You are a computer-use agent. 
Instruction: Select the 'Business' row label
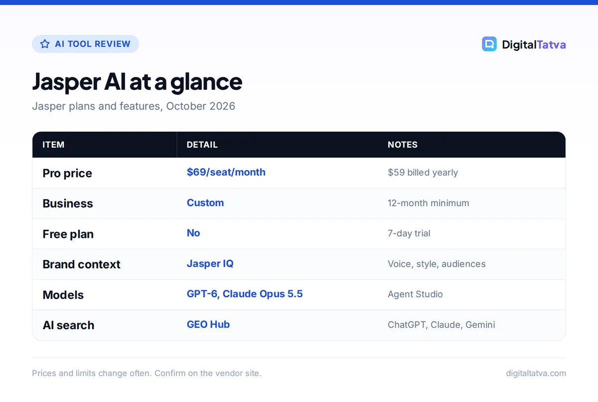tap(68, 203)
